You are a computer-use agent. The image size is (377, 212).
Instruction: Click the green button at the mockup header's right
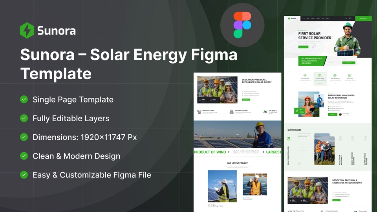tap(363, 18)
